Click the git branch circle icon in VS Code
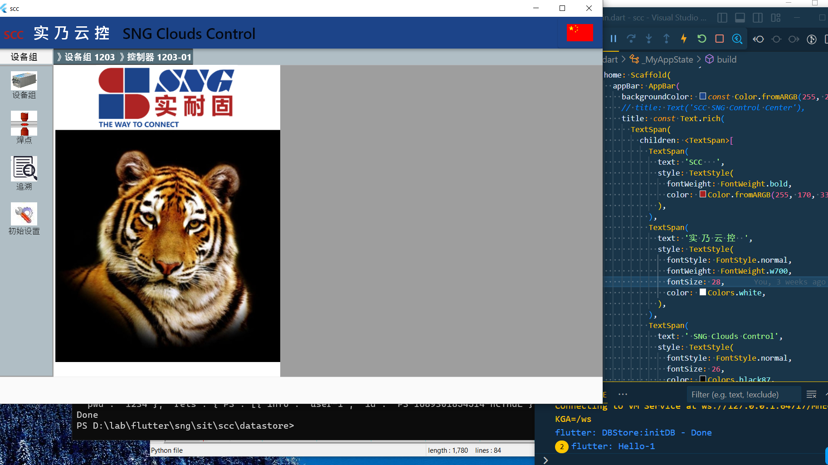 point(812,39)
